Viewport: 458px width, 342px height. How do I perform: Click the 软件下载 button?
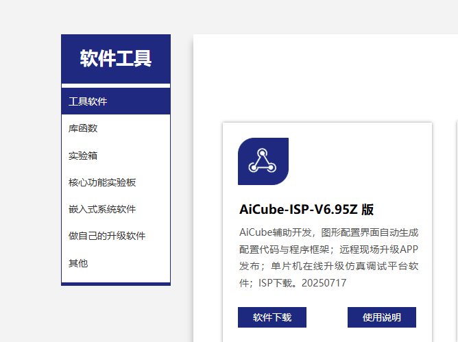pos(272,317)
